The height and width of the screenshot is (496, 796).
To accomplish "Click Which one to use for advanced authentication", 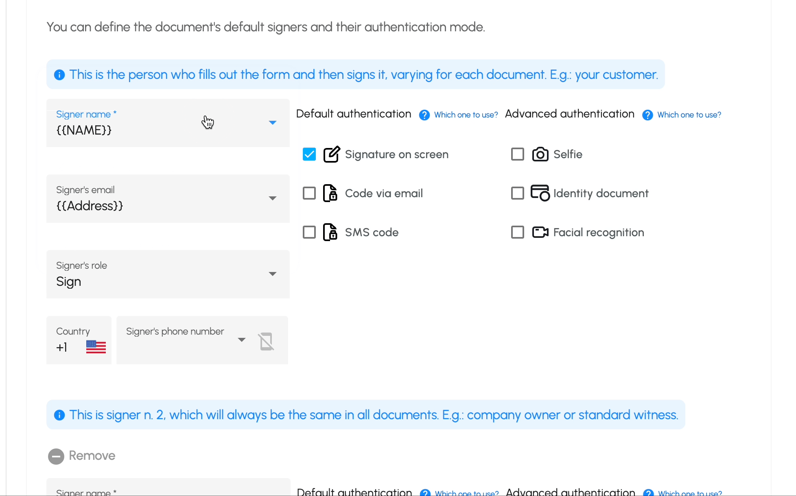I will point(690,115).
